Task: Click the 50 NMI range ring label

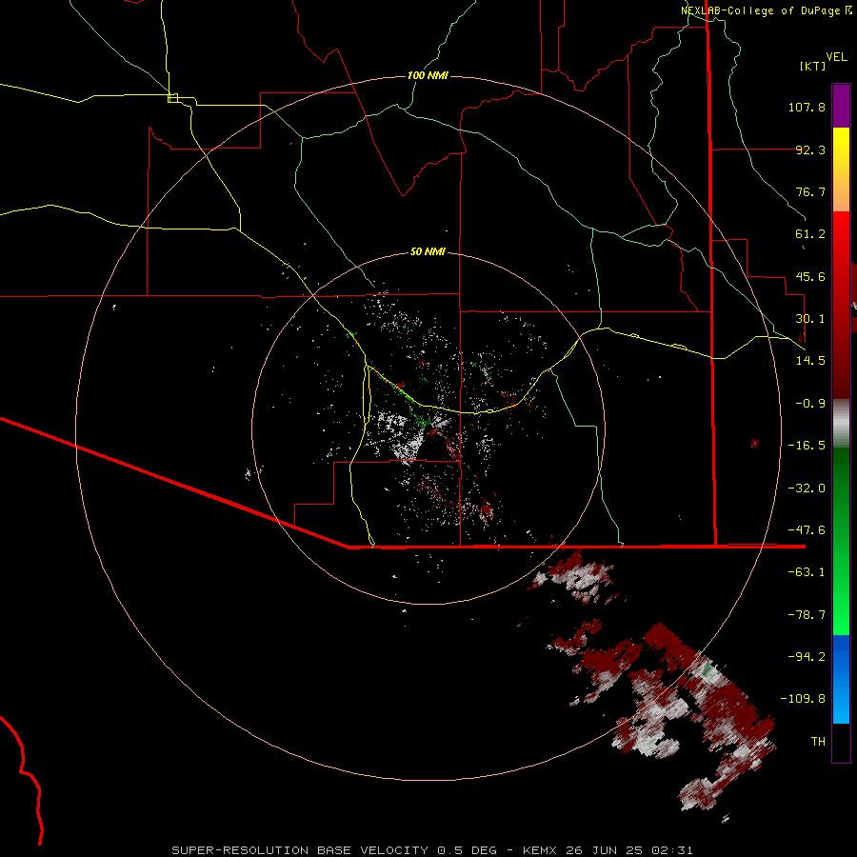Action: pyautogui.click(x=428, y=251)
